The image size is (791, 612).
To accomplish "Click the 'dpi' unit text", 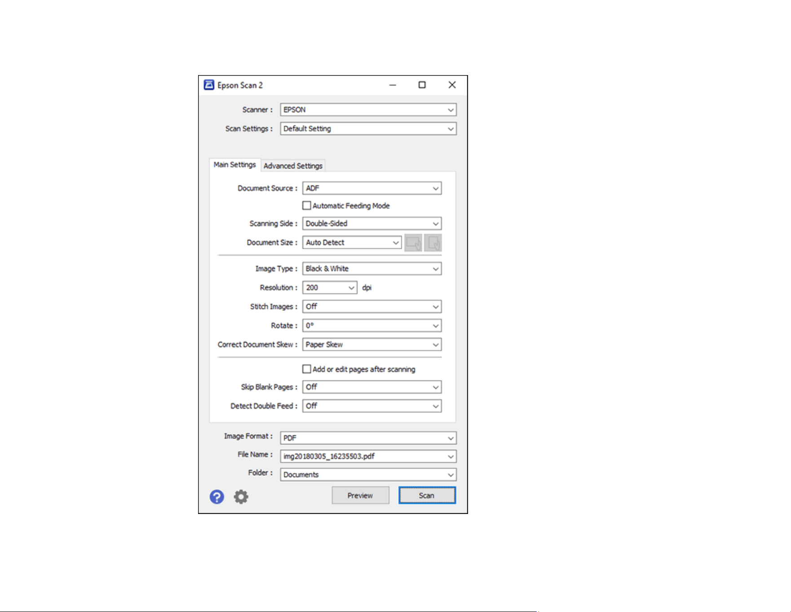I will pos(367,288).
